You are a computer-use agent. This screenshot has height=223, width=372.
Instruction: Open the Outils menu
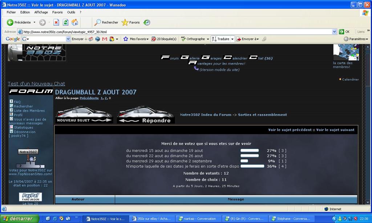71,12
